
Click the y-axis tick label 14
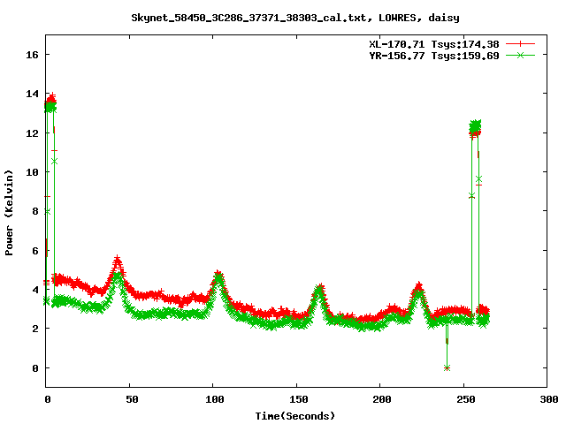coord(32,94)
